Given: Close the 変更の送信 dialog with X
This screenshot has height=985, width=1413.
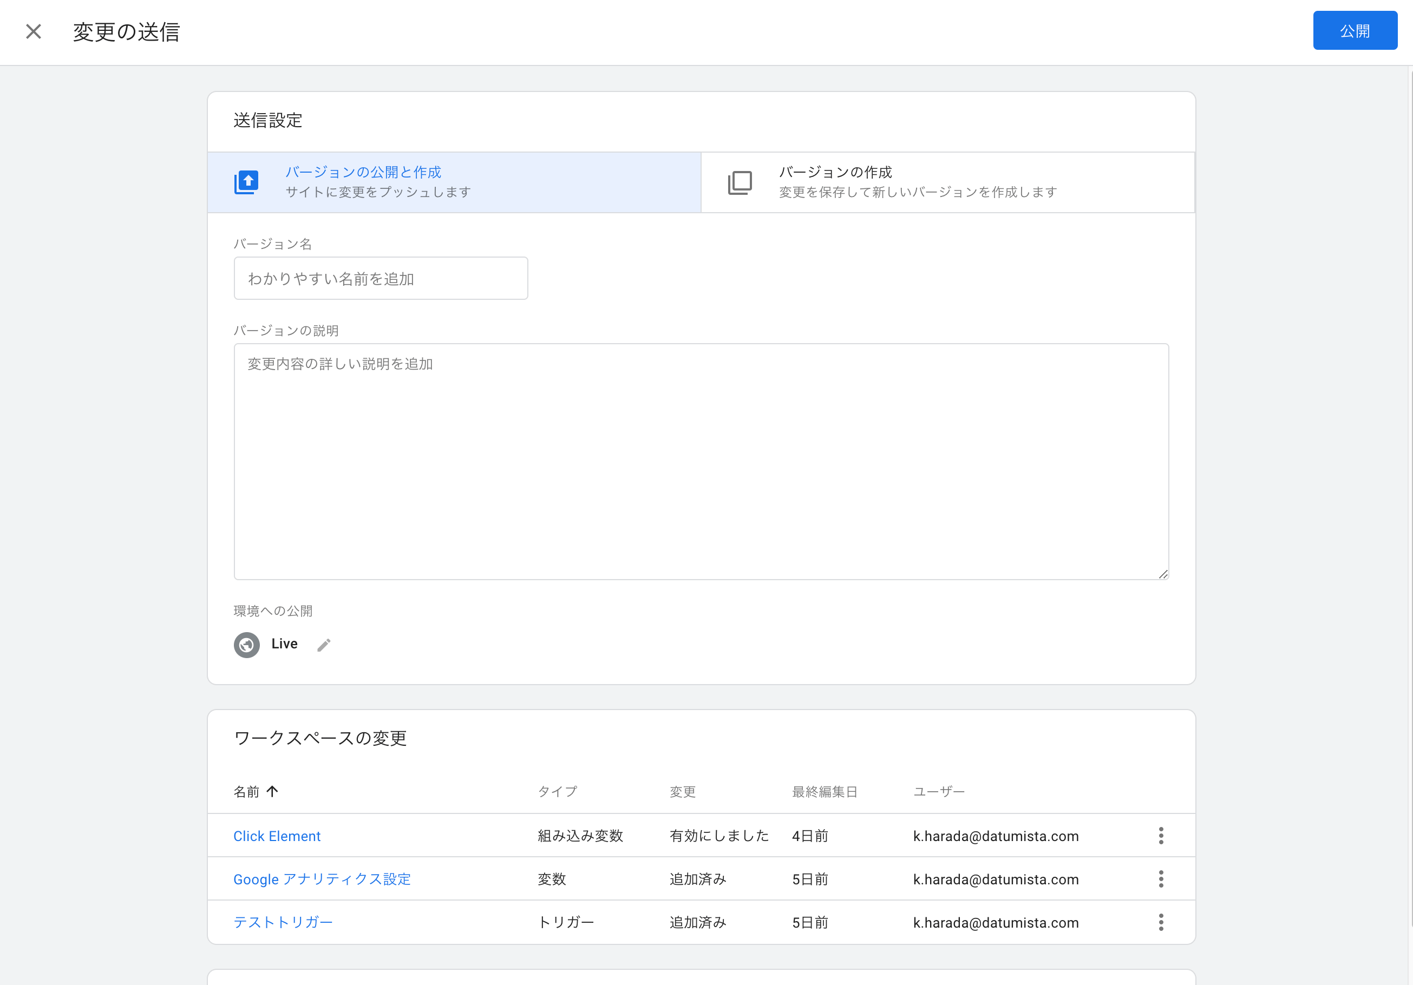Looking at the screenshot, I should pos(34,31).
